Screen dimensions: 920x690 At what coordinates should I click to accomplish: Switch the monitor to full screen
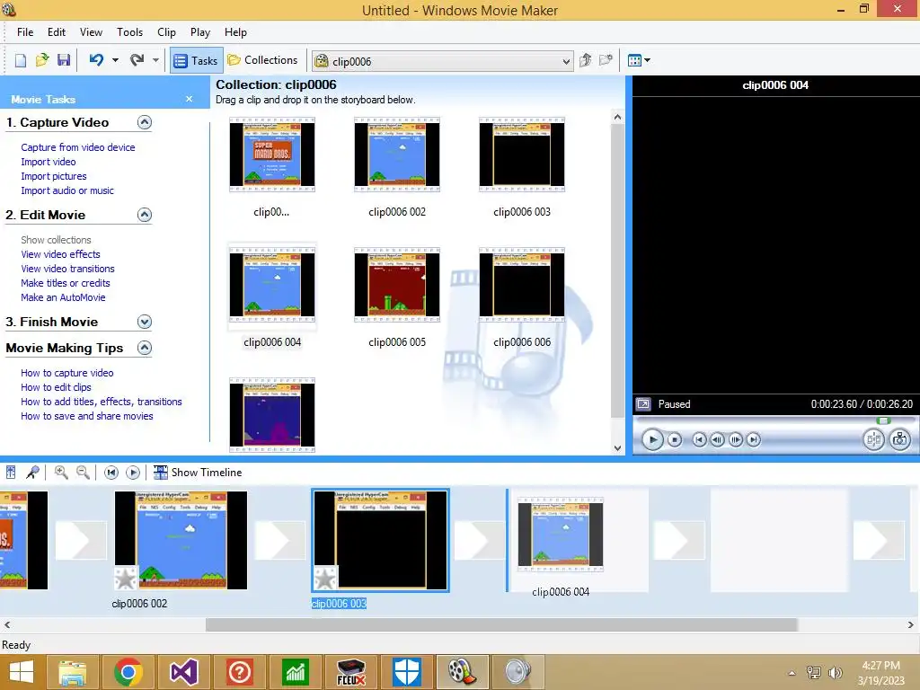pos(643,404)
